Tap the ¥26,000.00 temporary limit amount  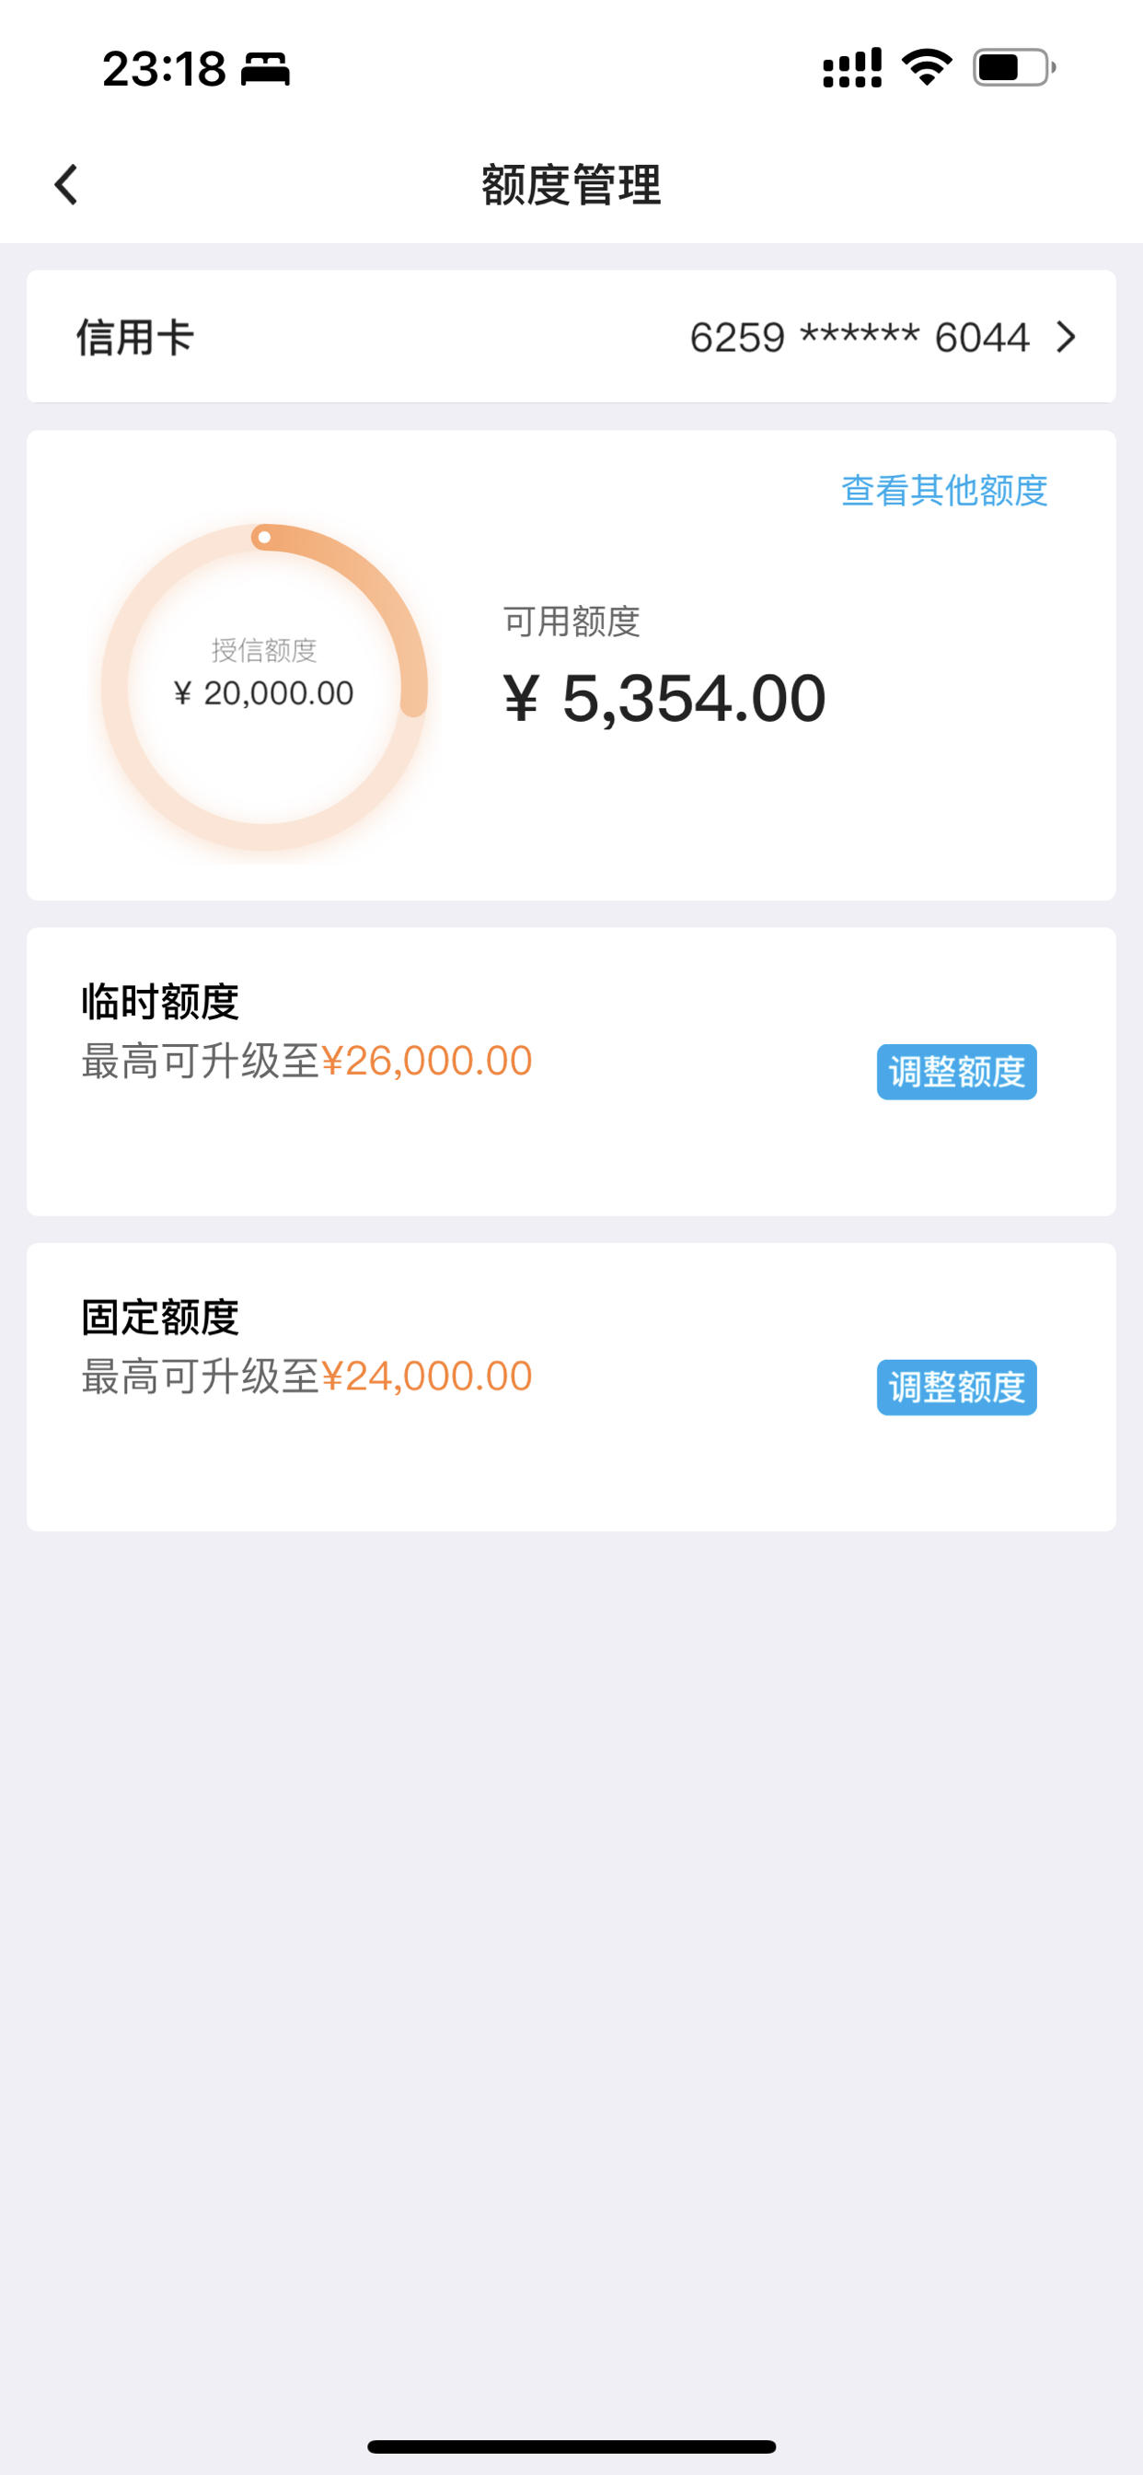(426, 1061)
